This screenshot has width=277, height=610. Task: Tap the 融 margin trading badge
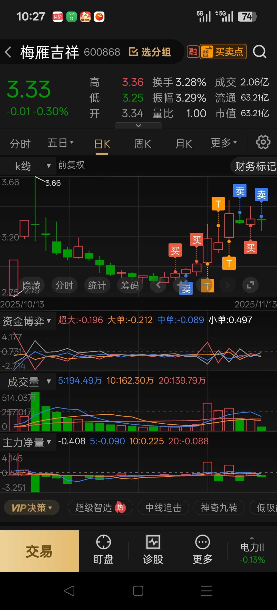(193, 52)
